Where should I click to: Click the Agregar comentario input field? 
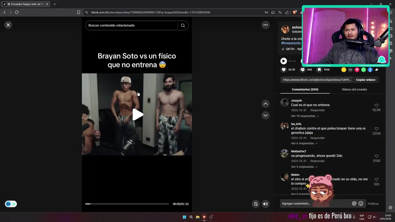315,203
